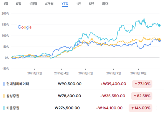The height and width of the screenshot is (116, 166).
Task: Open the 키움증권 stock link
Action: [13, 108]
